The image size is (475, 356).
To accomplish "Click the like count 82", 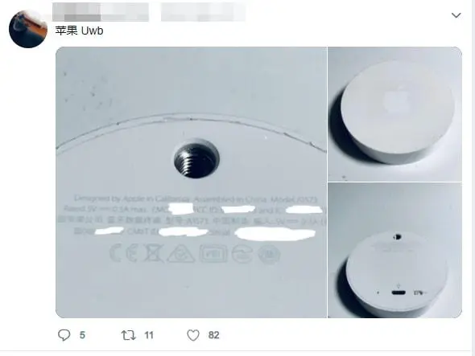I will pyautogui.click(x=213, y=335).
